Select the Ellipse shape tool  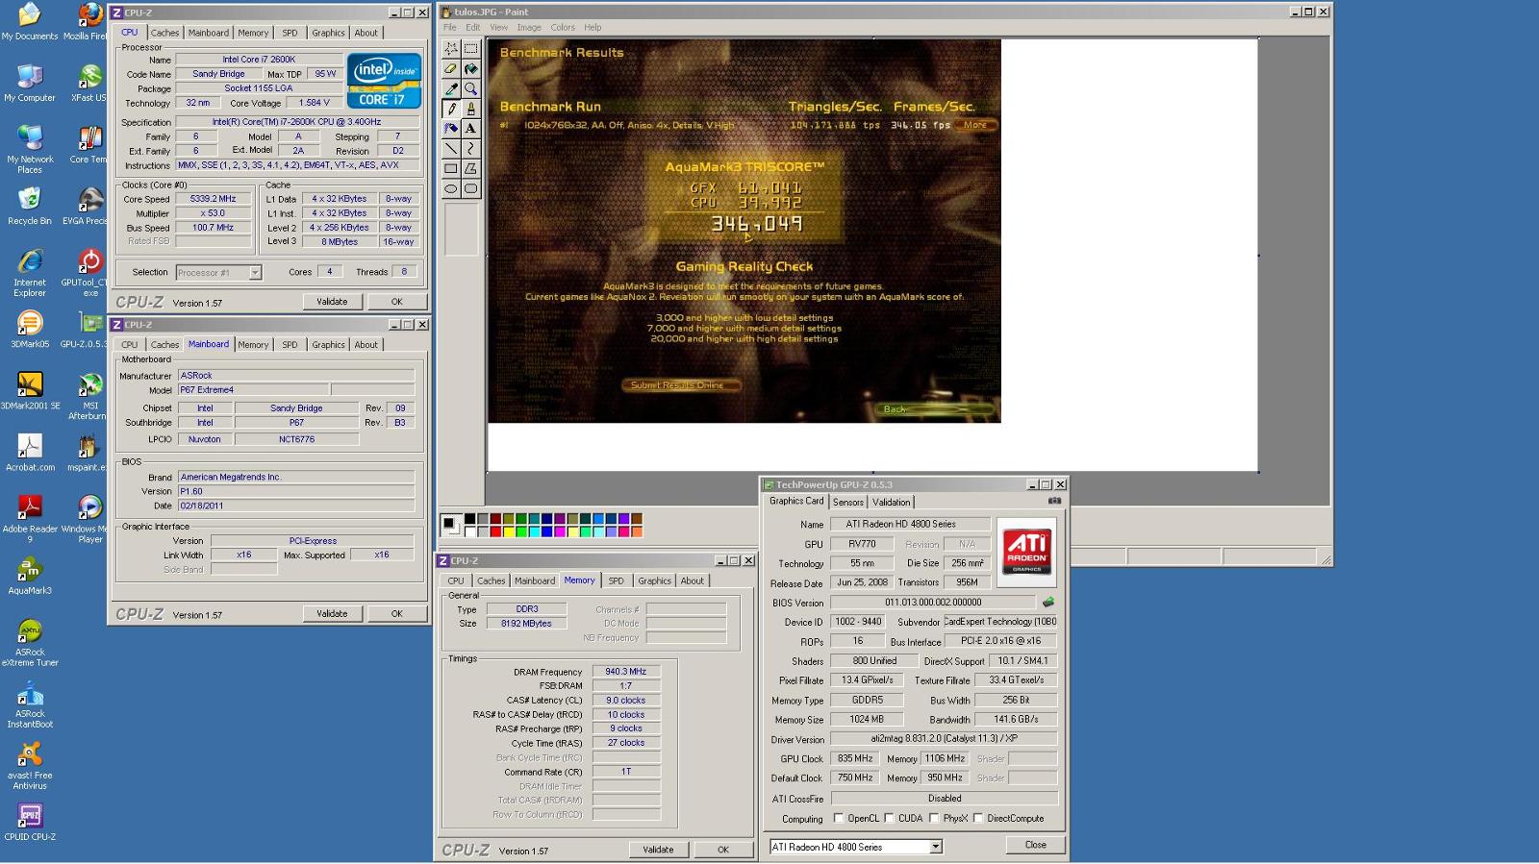click(x=450, y=189)
